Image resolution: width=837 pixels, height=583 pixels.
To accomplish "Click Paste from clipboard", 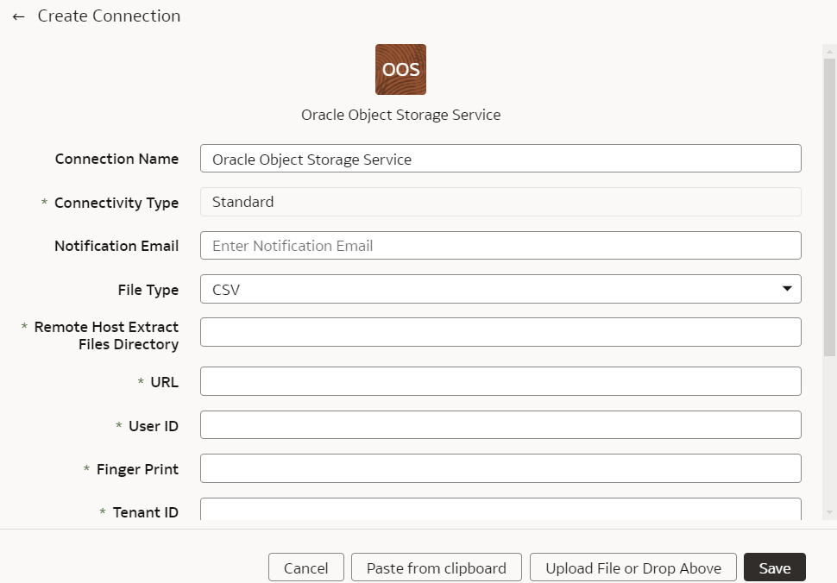I will (436, 567).
